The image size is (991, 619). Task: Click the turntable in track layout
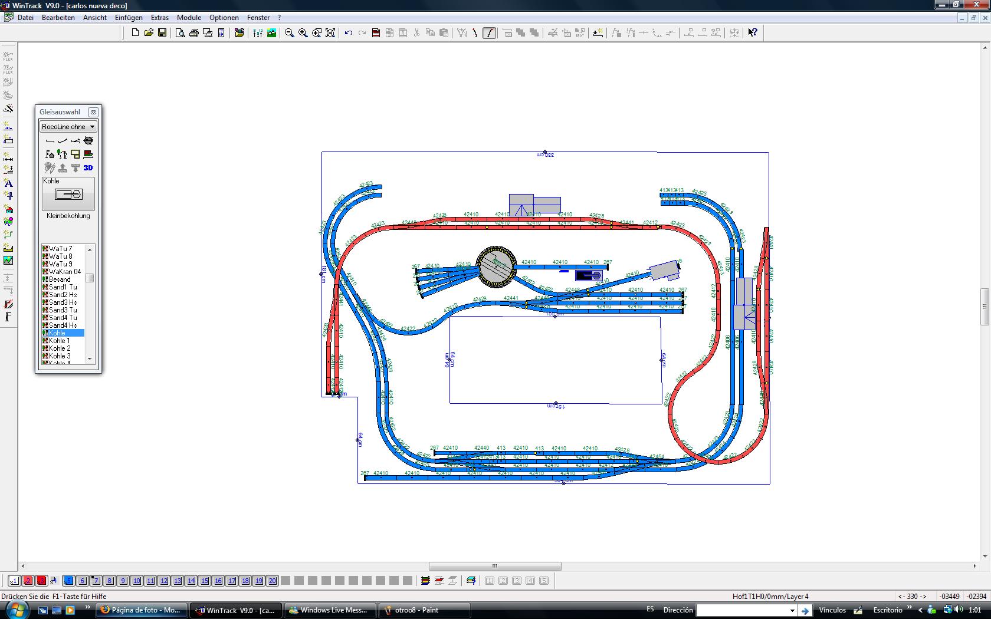click(x=496, y=266)
